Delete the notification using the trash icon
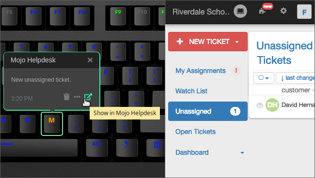315x178 pixels. click(x=66, y=97)
